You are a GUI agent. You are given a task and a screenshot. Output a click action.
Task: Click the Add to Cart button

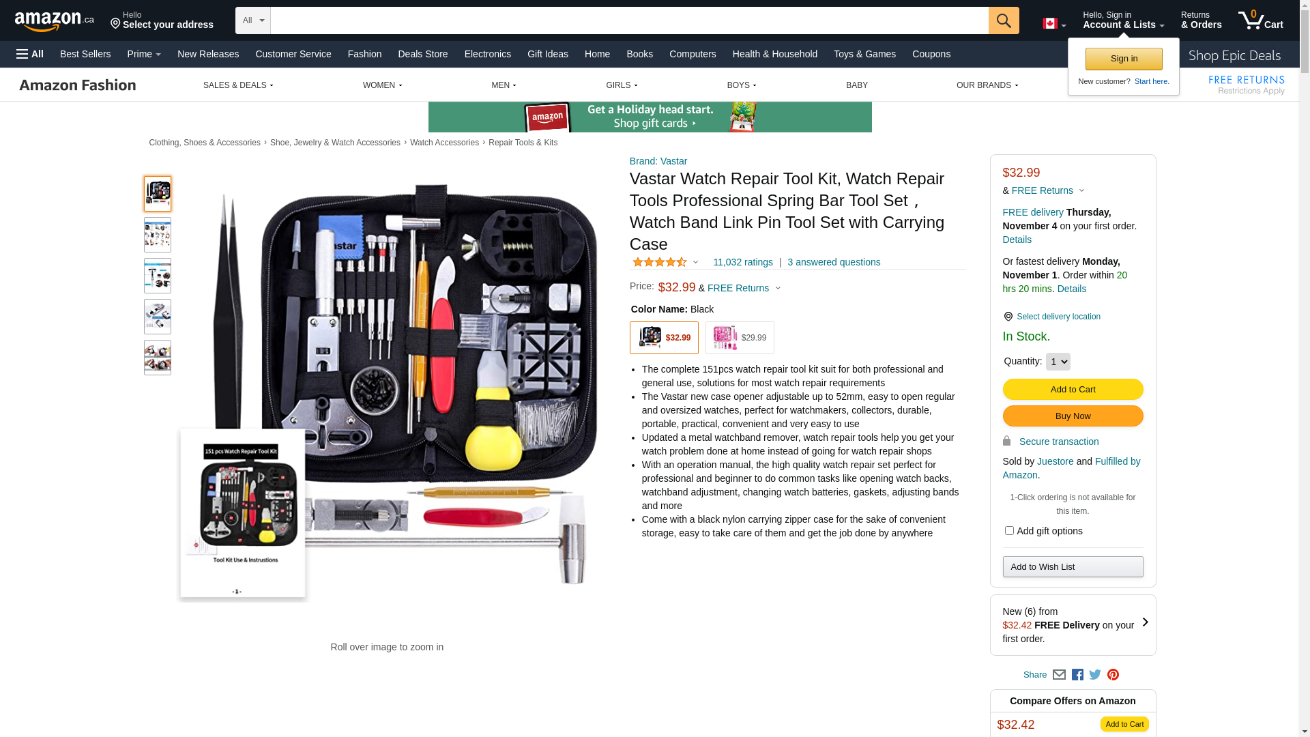1073,390
